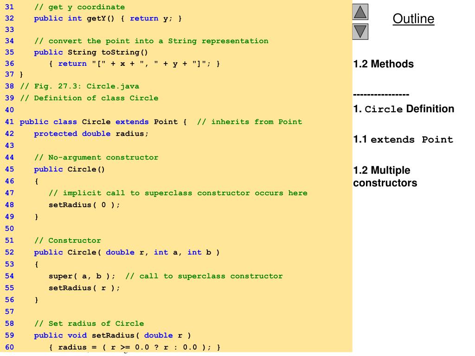
Task: Click the 'super( a, b );' statement
Action: point(82,276)
